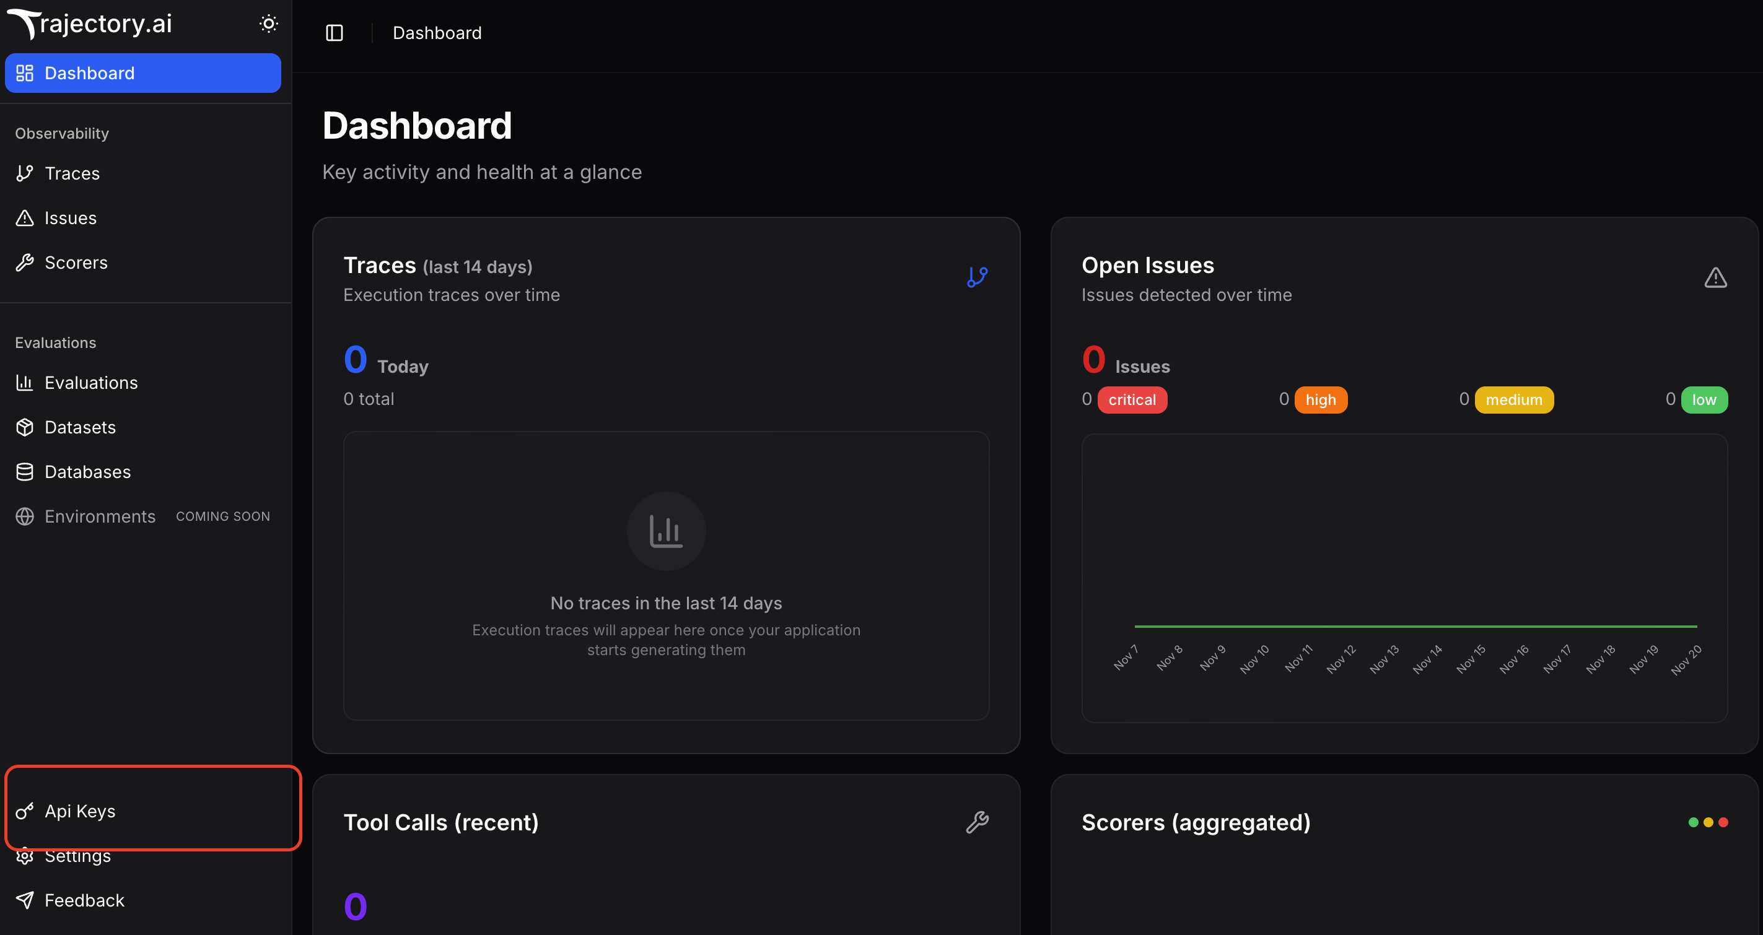Screen dimensions: 1763x935
Task: Collapse the sidebar using the panel toggle
Action: tap(335, 32)
